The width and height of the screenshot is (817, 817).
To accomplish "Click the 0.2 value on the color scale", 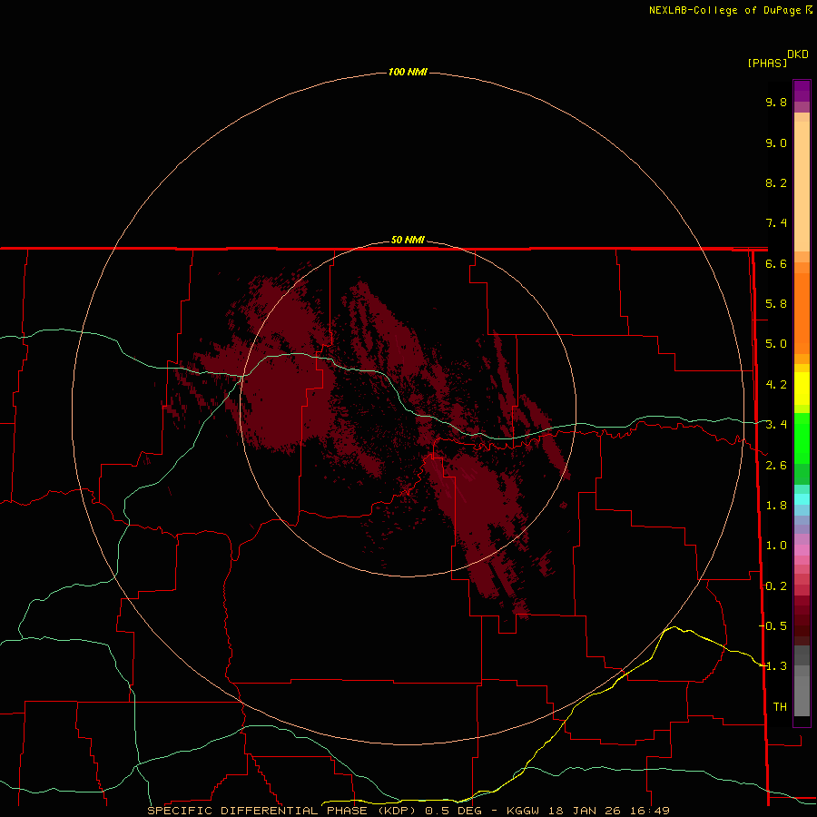I will pyautogui.click(x=776, y=586).
